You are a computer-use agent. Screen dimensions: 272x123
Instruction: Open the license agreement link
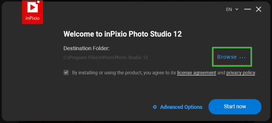pyautogui.click(x=197, y=73)
